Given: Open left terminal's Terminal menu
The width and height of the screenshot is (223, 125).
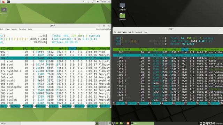Looking at the screenshot, I should click(22, 29).
